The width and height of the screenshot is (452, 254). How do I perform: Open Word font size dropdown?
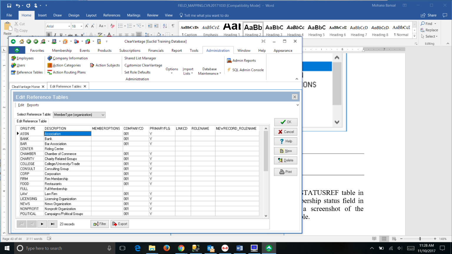[x=82, y=26]
